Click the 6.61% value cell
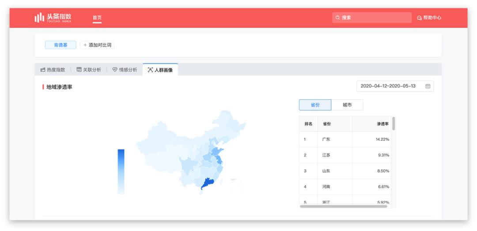 372,186
